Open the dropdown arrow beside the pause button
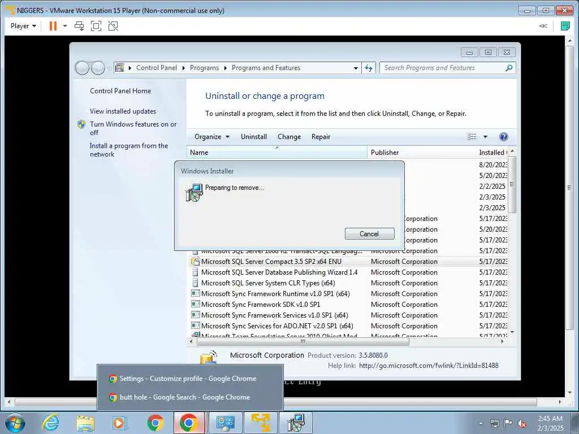This screenshot has height=434, width=579. click(65, 26)
